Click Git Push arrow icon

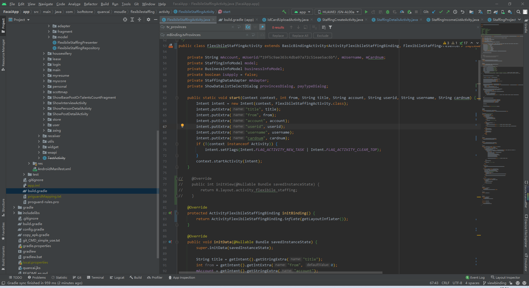[x=448, y=12]
